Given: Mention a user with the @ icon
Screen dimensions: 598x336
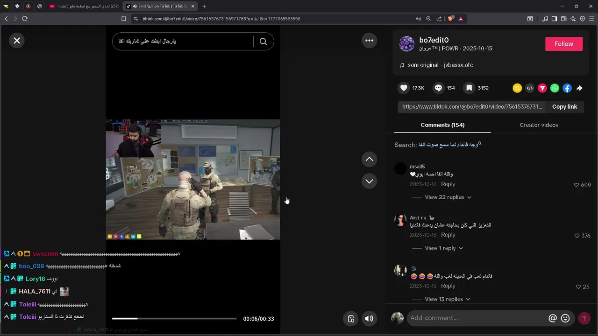Looking at the screenshot, I should pos(553,318).
